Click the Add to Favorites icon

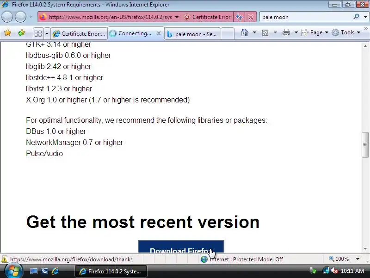(x=21, y=32)
